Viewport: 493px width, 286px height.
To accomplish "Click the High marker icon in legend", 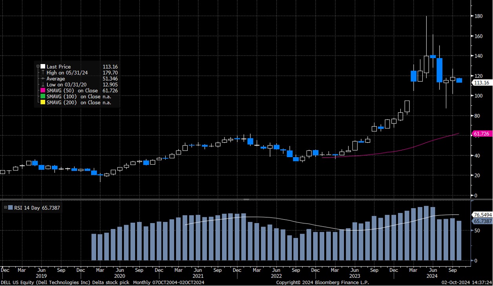I will (x=43, y=73).
